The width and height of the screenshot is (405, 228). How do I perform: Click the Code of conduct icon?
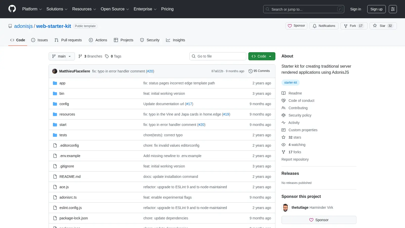pyautogui.click(x=283, y=101)
